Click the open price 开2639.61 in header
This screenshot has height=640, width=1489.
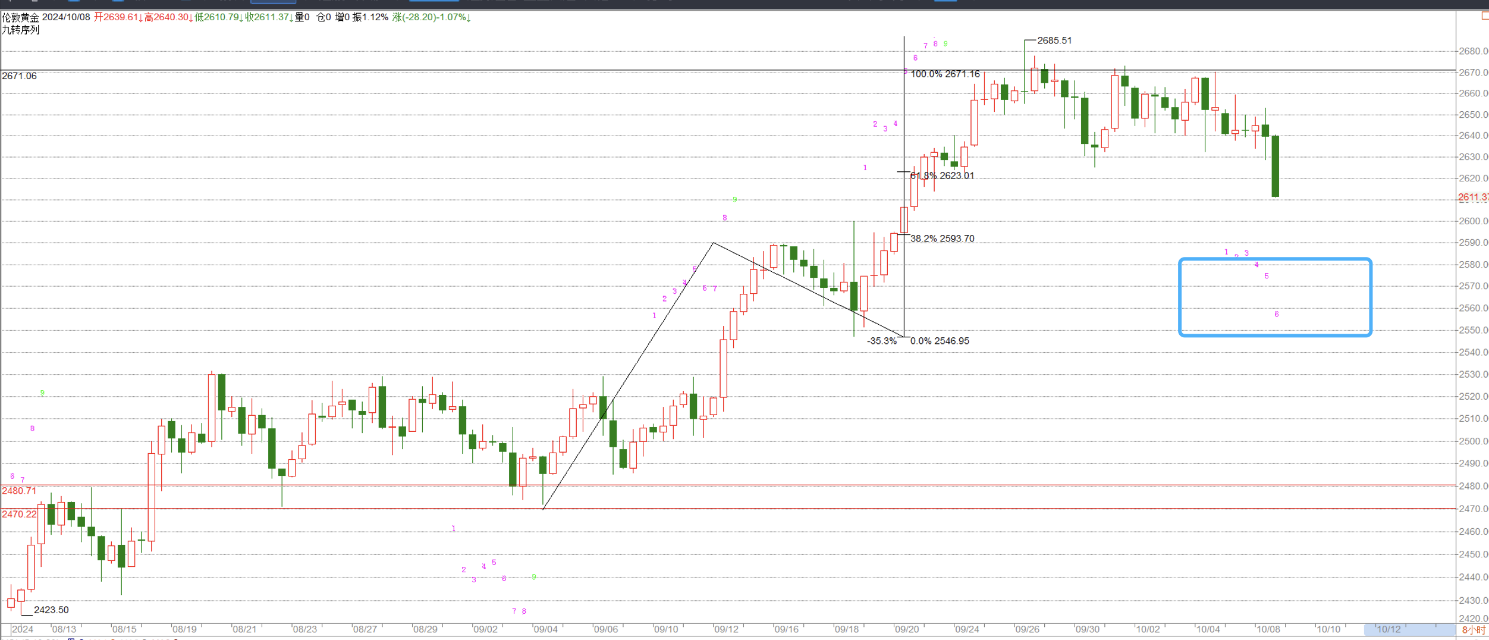tap(118, 17)
